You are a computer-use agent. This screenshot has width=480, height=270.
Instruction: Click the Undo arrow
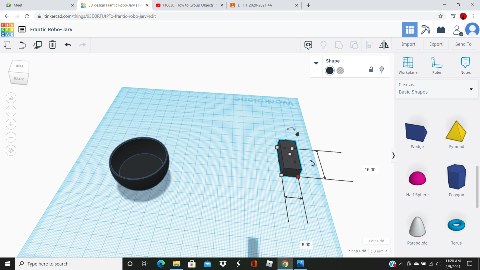[67, 45]
